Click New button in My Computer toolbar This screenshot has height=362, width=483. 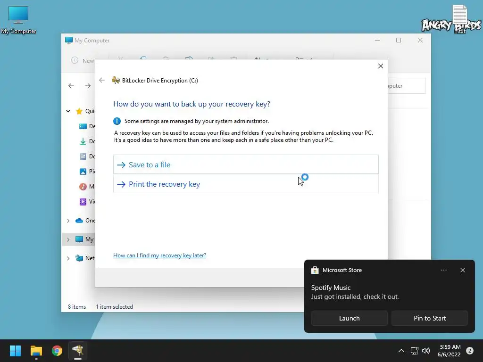tap(83, 61)
